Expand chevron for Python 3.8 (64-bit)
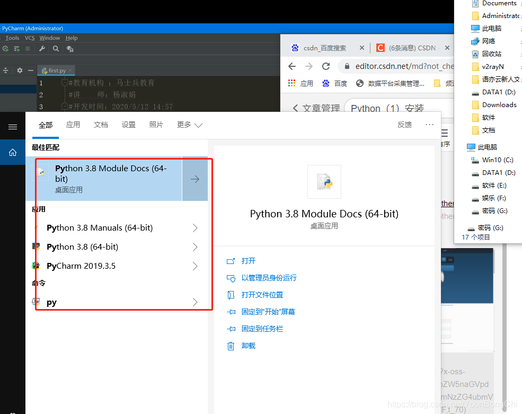The image size is (522, 414). [x=195, y=247]
